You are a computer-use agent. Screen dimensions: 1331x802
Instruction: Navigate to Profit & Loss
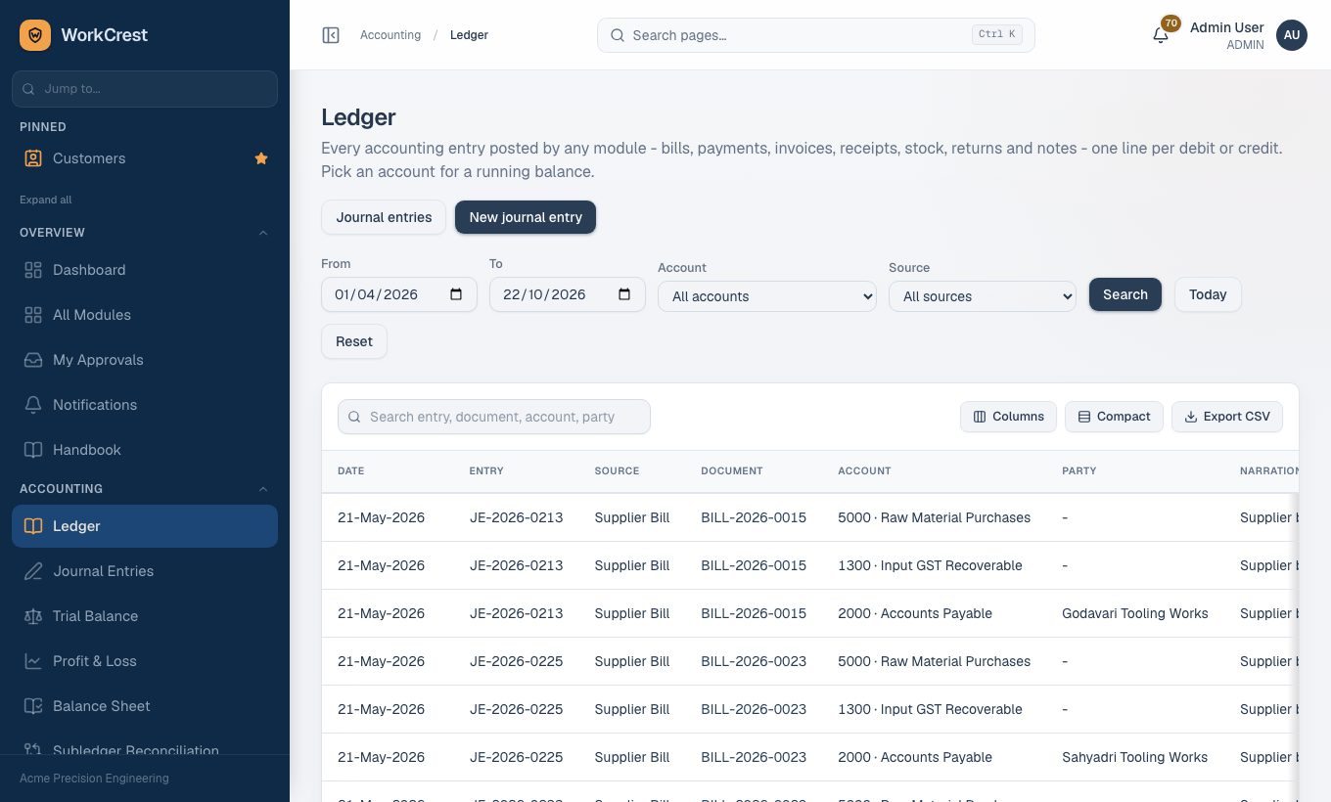[145, 661]
